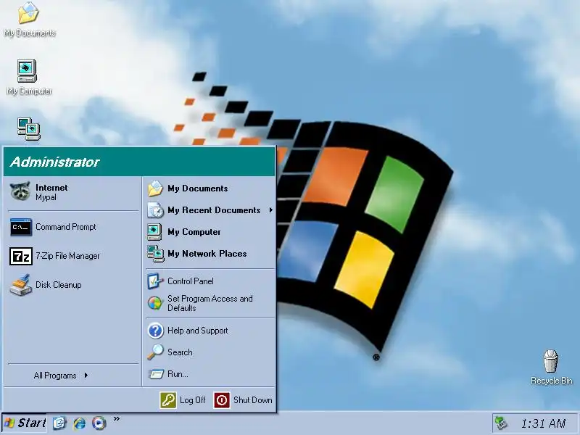Image resolution: width=580 pixels, height=435 pixels.
Task: Click Disk Cleanup label text
Action: tap(58, 285)
